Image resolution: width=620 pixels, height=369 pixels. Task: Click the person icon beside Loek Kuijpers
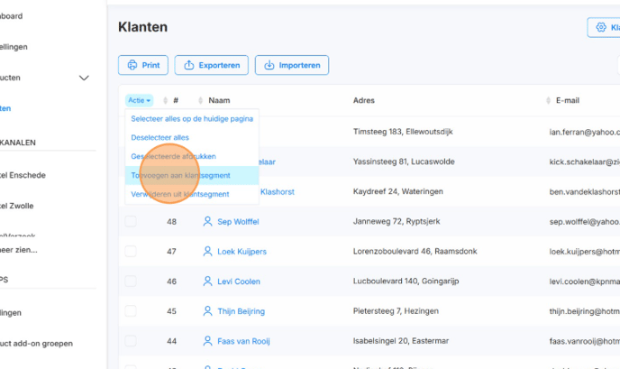207,251
